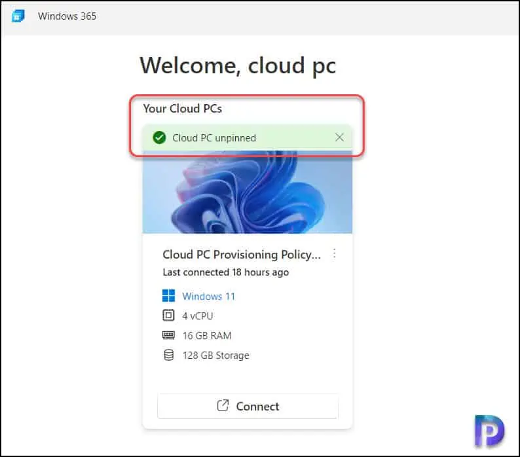Click the Windows 365 app logo icon
The width and height of the screenshot is (520, 457).
coord(18,16)
